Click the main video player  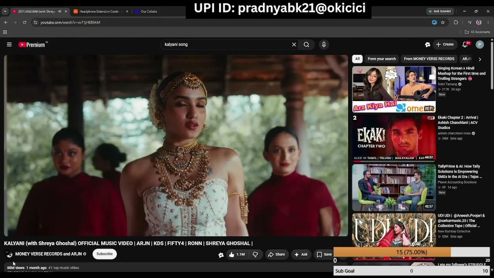176,146
